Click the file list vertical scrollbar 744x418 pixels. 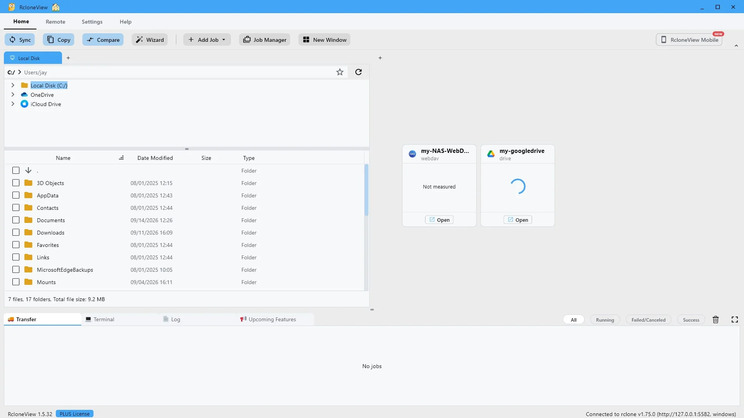[366, 190]
